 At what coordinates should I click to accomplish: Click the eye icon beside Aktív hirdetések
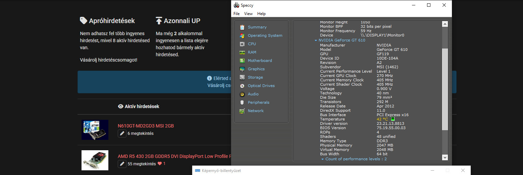pos(121,106)
